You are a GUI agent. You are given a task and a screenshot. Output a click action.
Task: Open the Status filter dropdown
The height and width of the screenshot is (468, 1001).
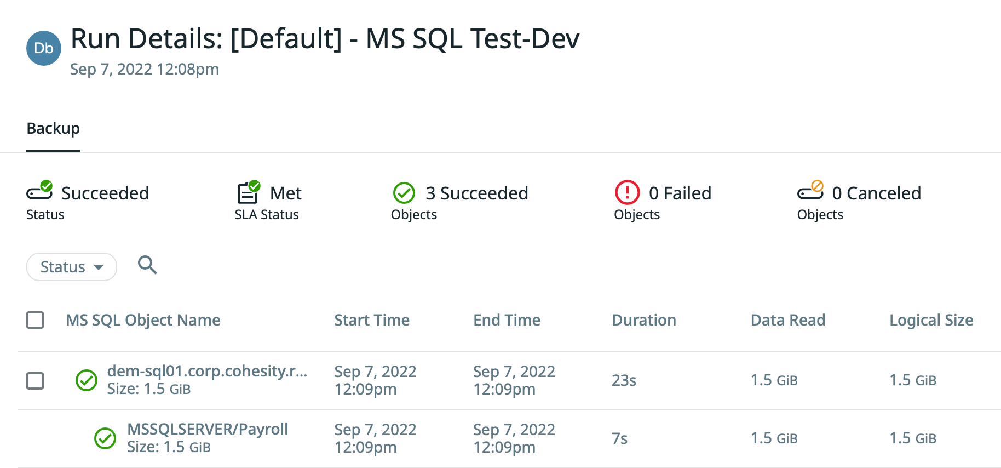72,267
